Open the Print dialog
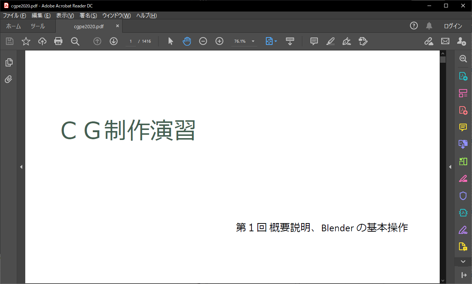 click(x=58, y=41)
